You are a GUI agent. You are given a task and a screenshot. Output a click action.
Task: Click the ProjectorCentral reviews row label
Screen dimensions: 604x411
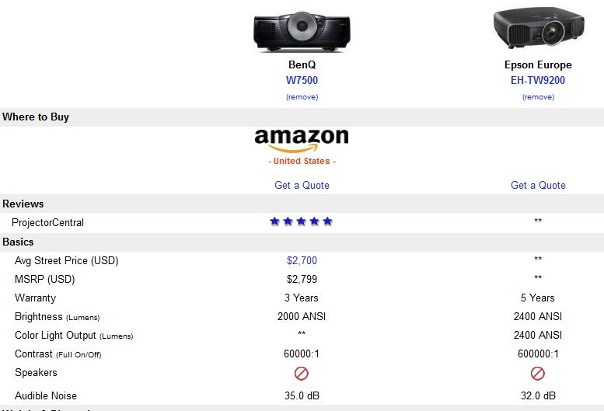pyautogui.click(x=47, y=222)
